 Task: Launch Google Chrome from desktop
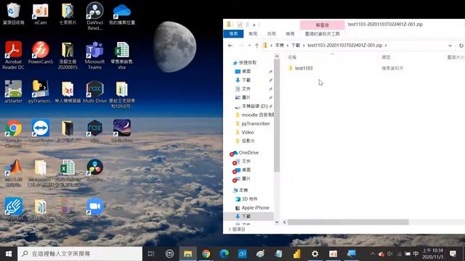[x=13, y=133]
